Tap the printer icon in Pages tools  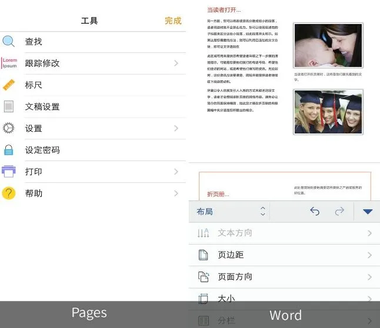coord(9,171)
